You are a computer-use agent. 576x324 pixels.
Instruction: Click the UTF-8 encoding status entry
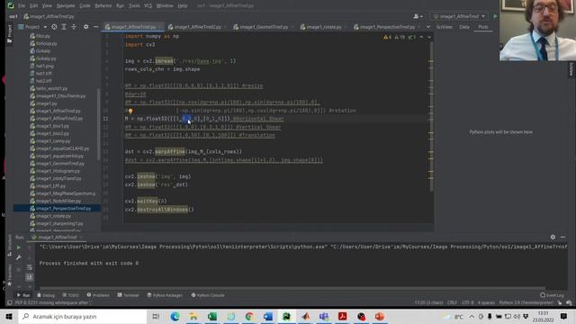468,302
